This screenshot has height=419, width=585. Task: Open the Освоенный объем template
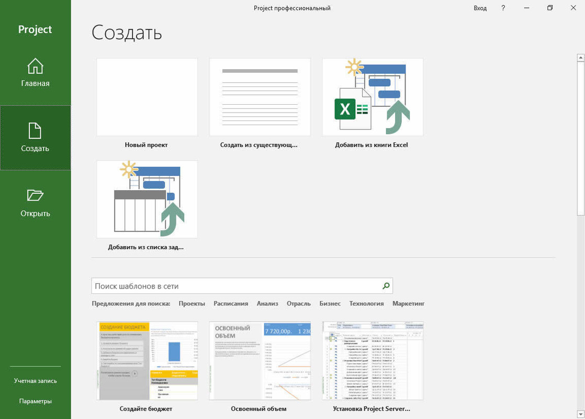coord(260,361)
